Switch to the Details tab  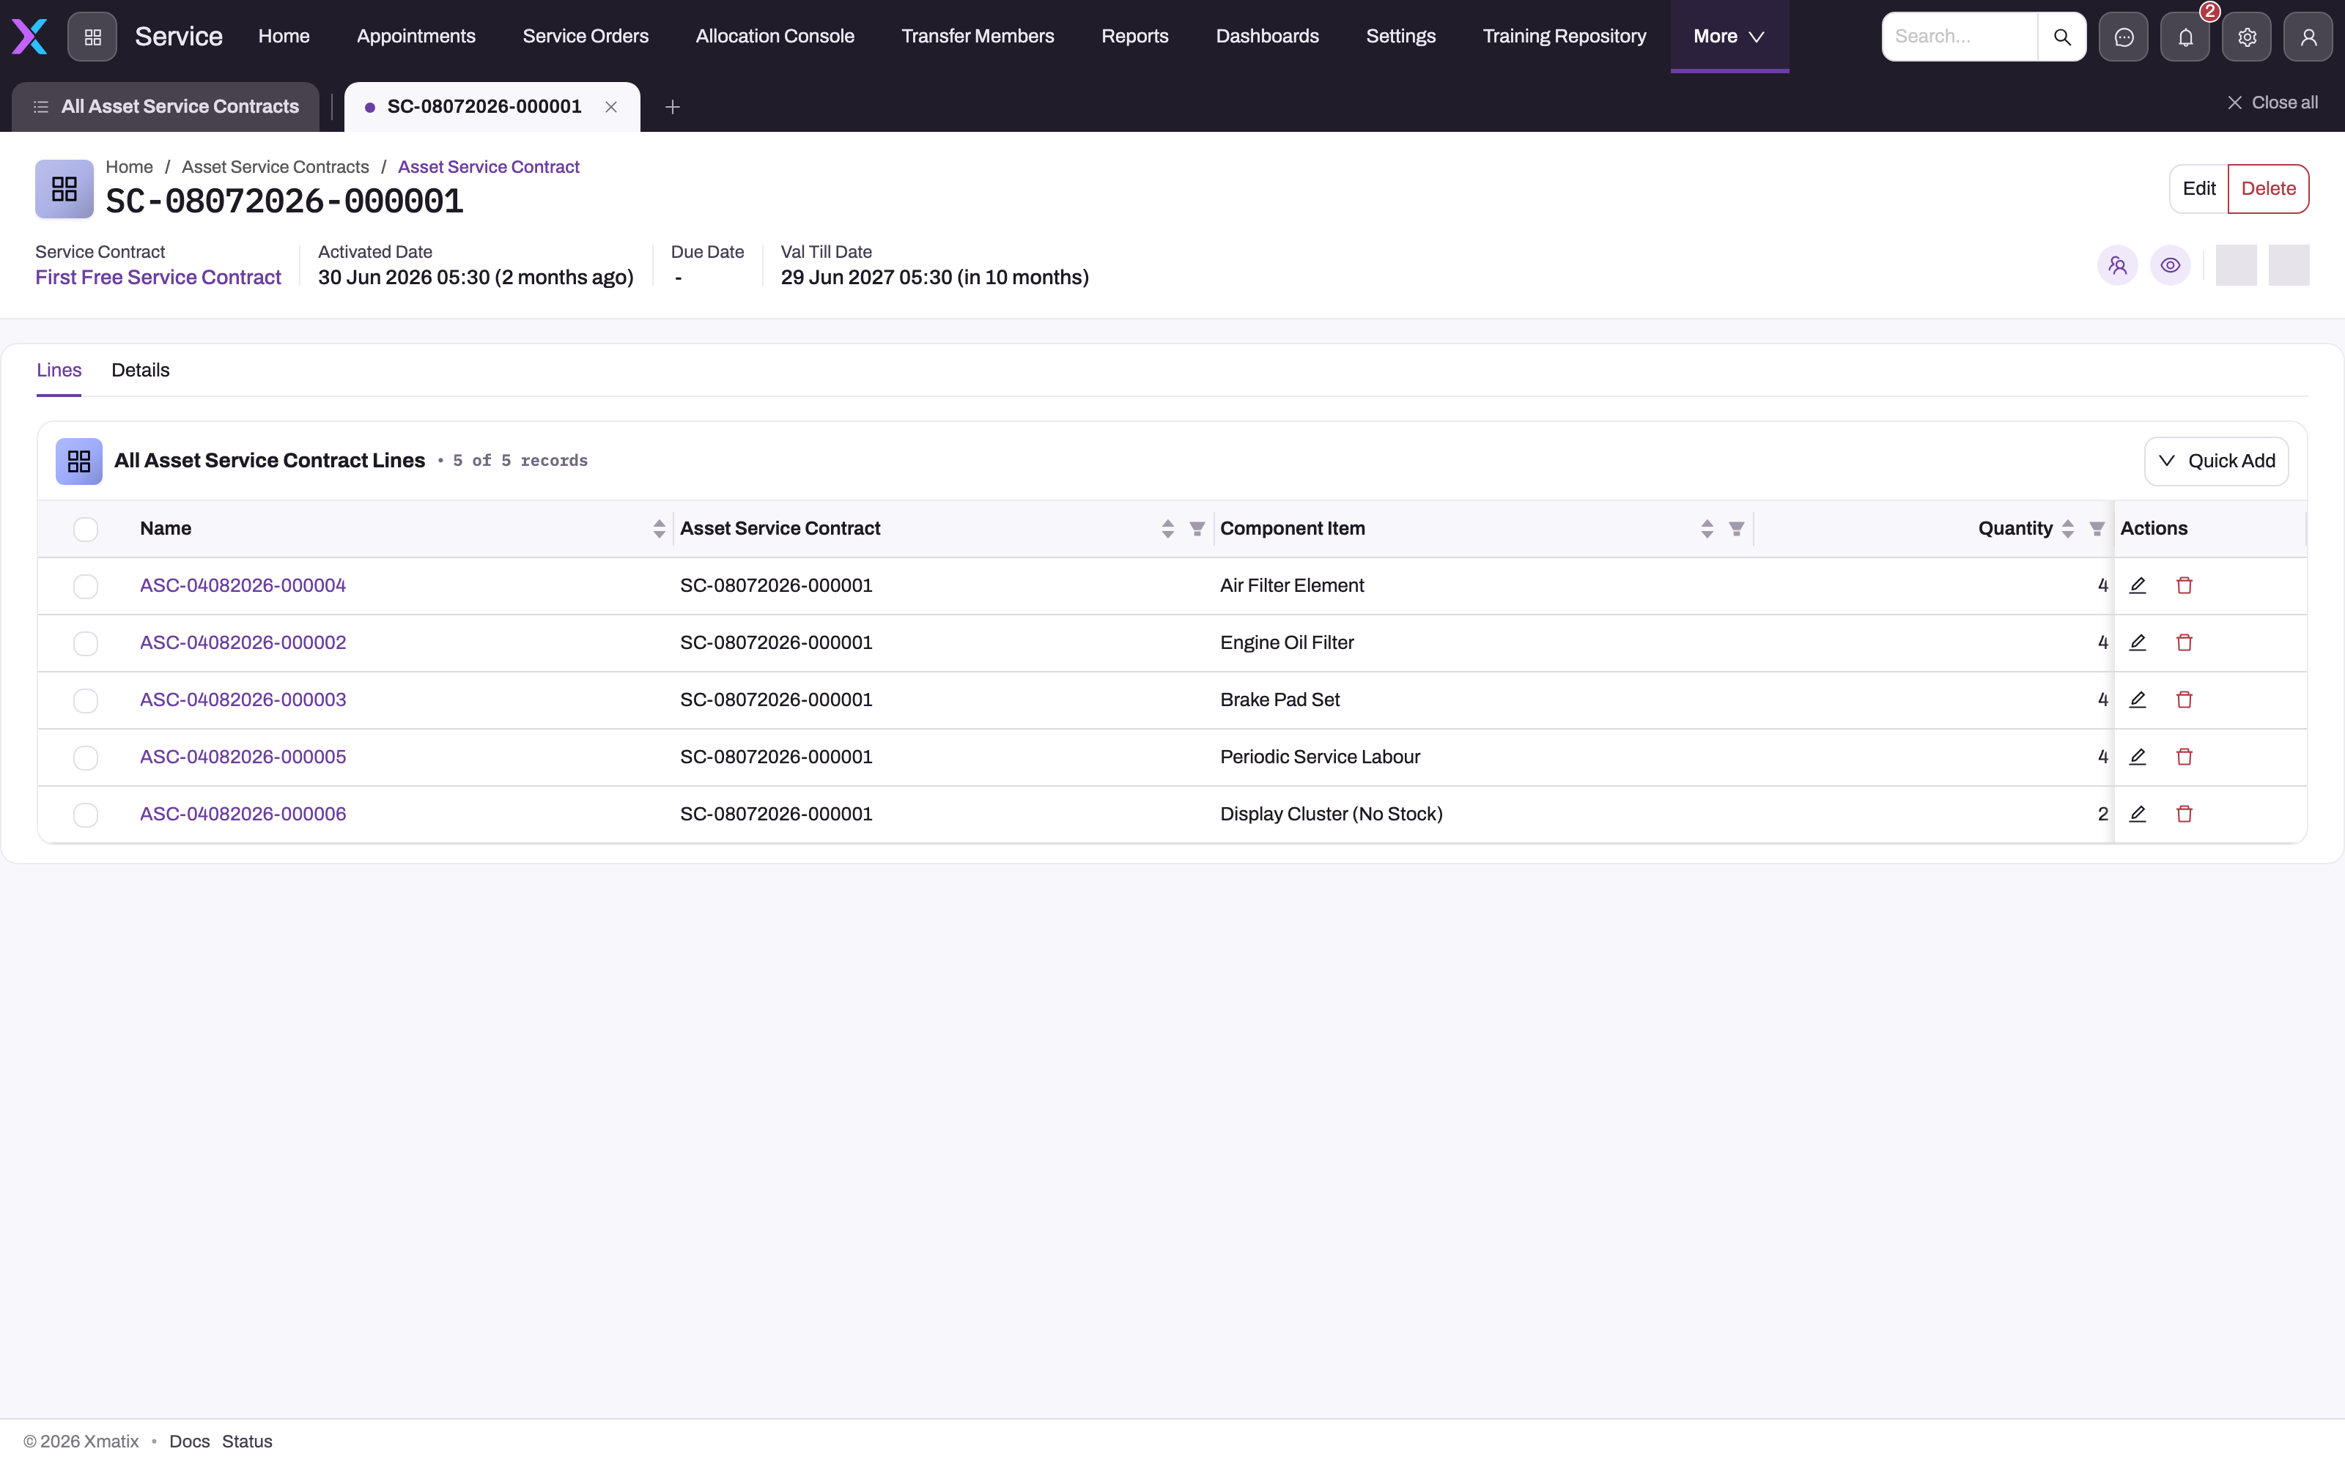tap(141, 370)
